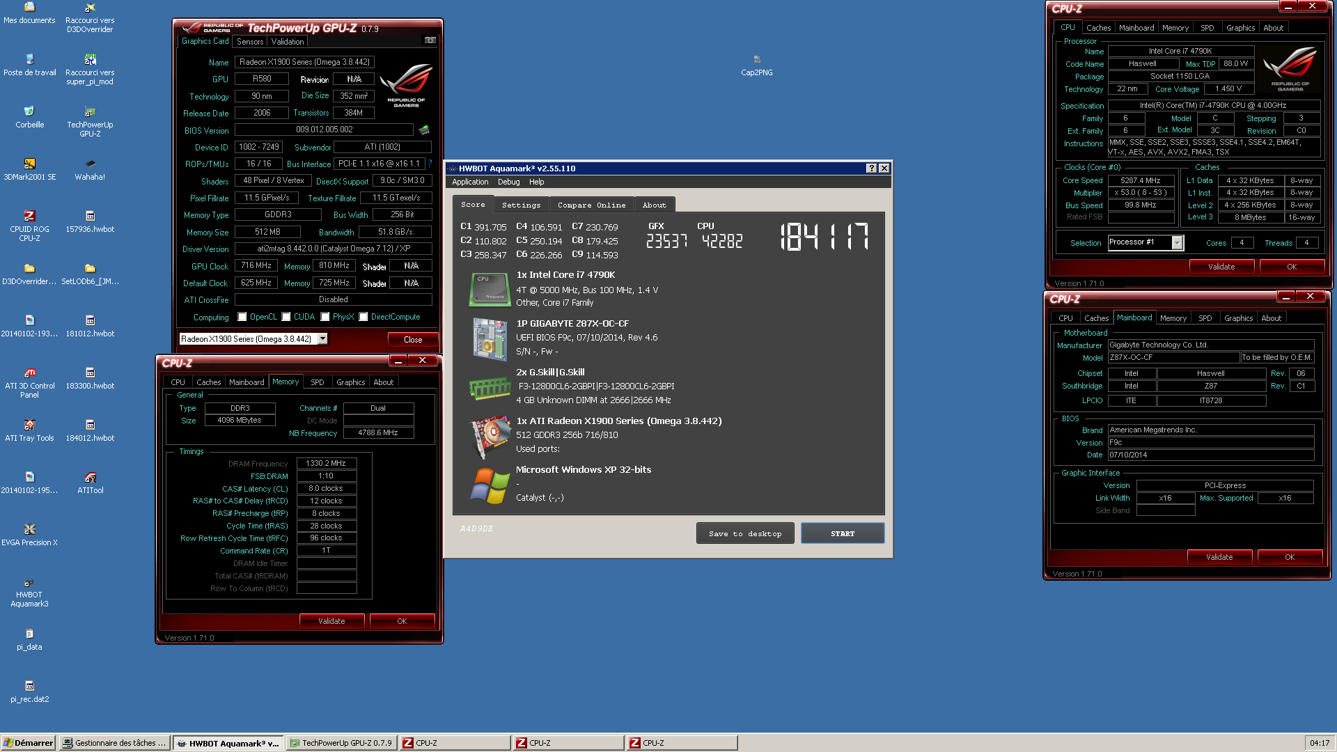Click Close button in GPU-Z
The width and height of the screenshot is (1337, 752).
tap(413, 340)
